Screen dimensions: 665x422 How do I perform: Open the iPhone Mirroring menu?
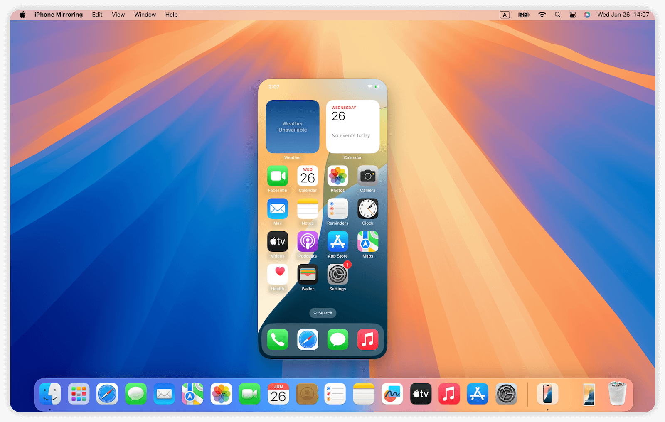click(59, 15)
